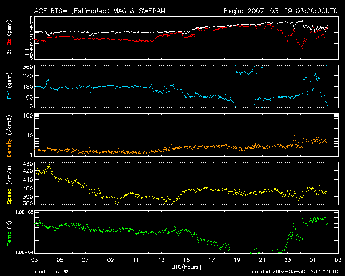
Task: Click the 'start DOY: 88' text
Action: click(x=52, y=272)
